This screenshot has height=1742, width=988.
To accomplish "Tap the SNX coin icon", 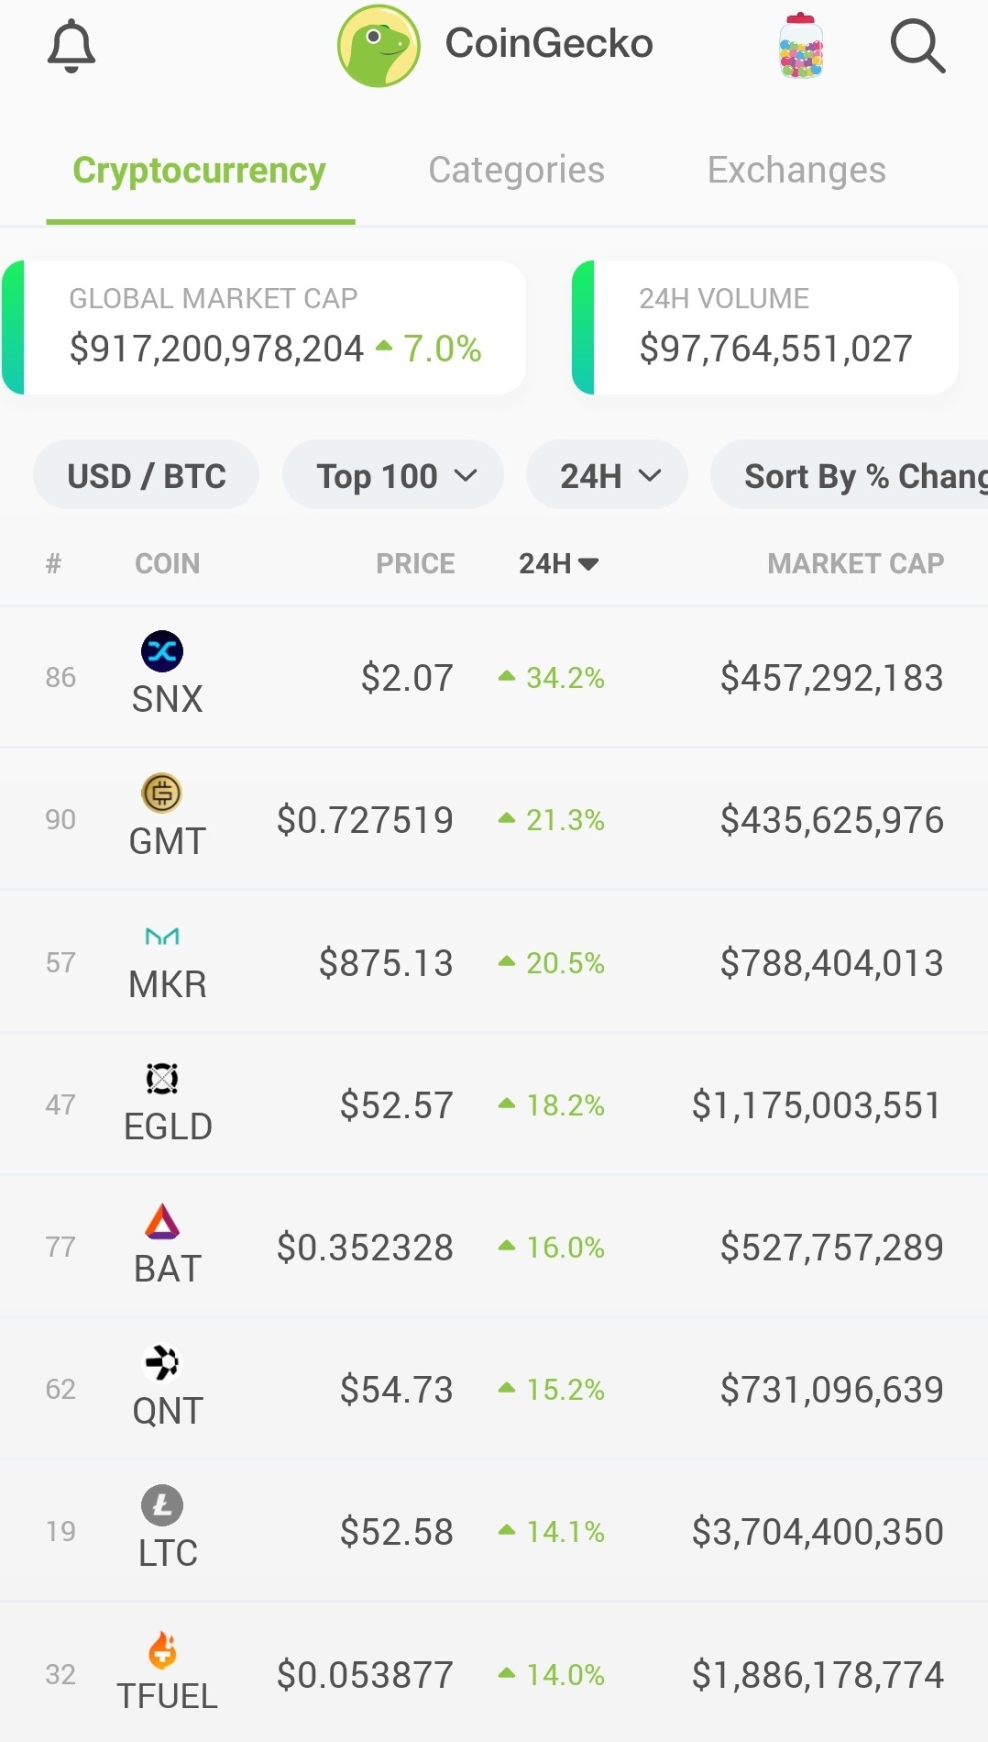I will [x=162, y=651].
